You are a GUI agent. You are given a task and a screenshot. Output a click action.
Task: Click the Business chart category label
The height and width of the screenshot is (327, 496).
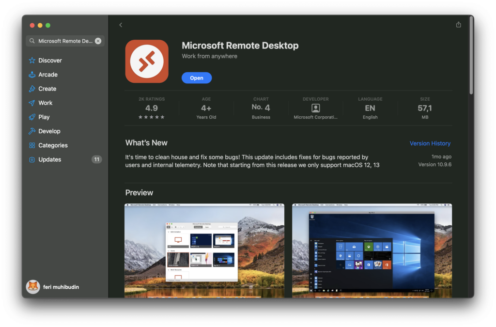tap(261, 117)
